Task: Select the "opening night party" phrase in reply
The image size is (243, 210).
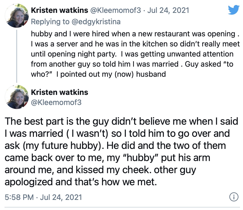Action: click(x=81, y=54)
